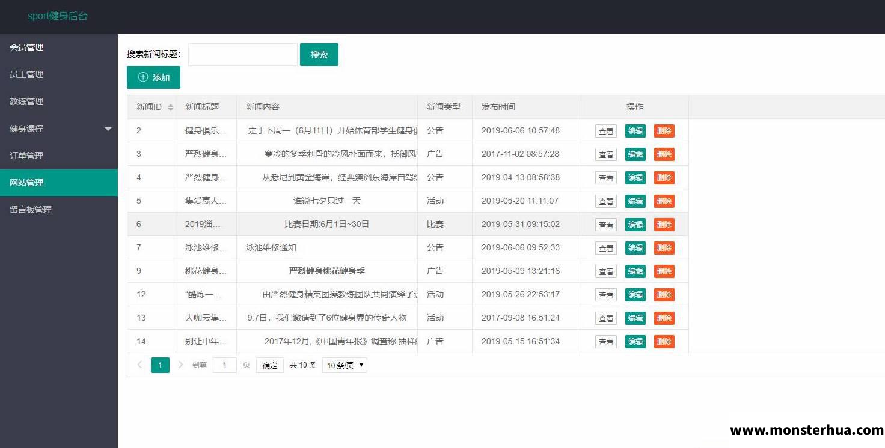Screen dimensions: 885x448
Task: Open the 10 条/页 page size dropdown
Action: point(345,365)
